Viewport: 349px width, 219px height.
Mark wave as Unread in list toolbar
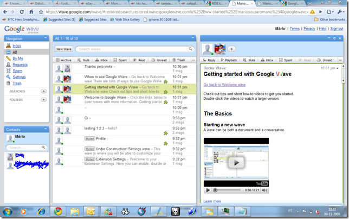159,60
